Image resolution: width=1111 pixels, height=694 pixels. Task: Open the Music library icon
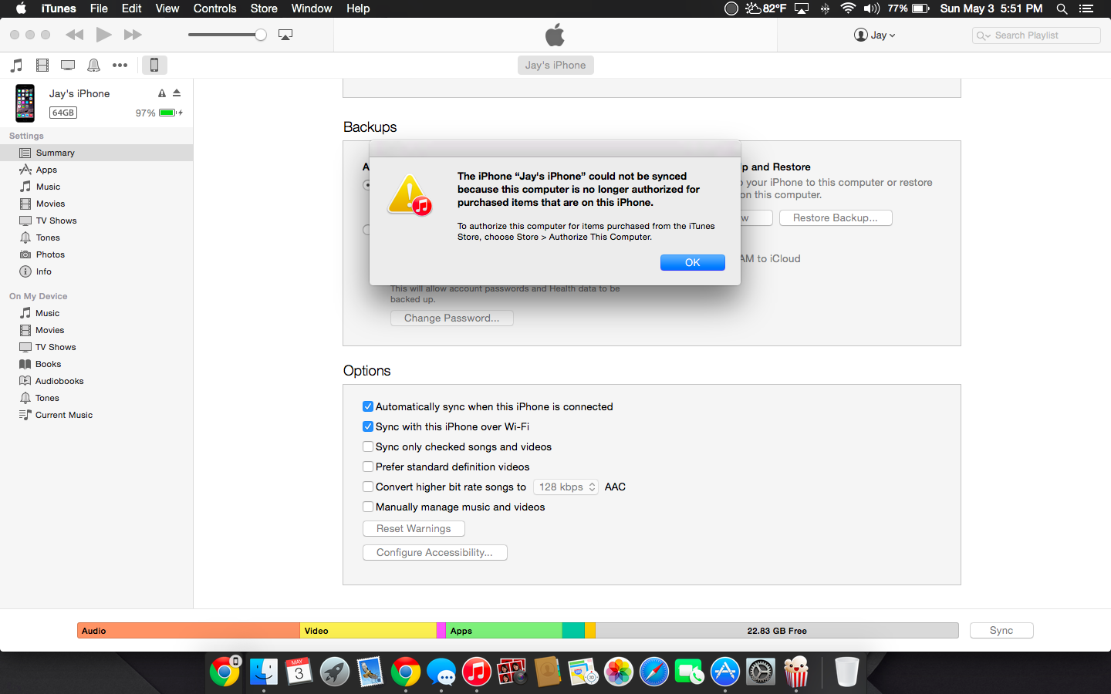point(17,66)
